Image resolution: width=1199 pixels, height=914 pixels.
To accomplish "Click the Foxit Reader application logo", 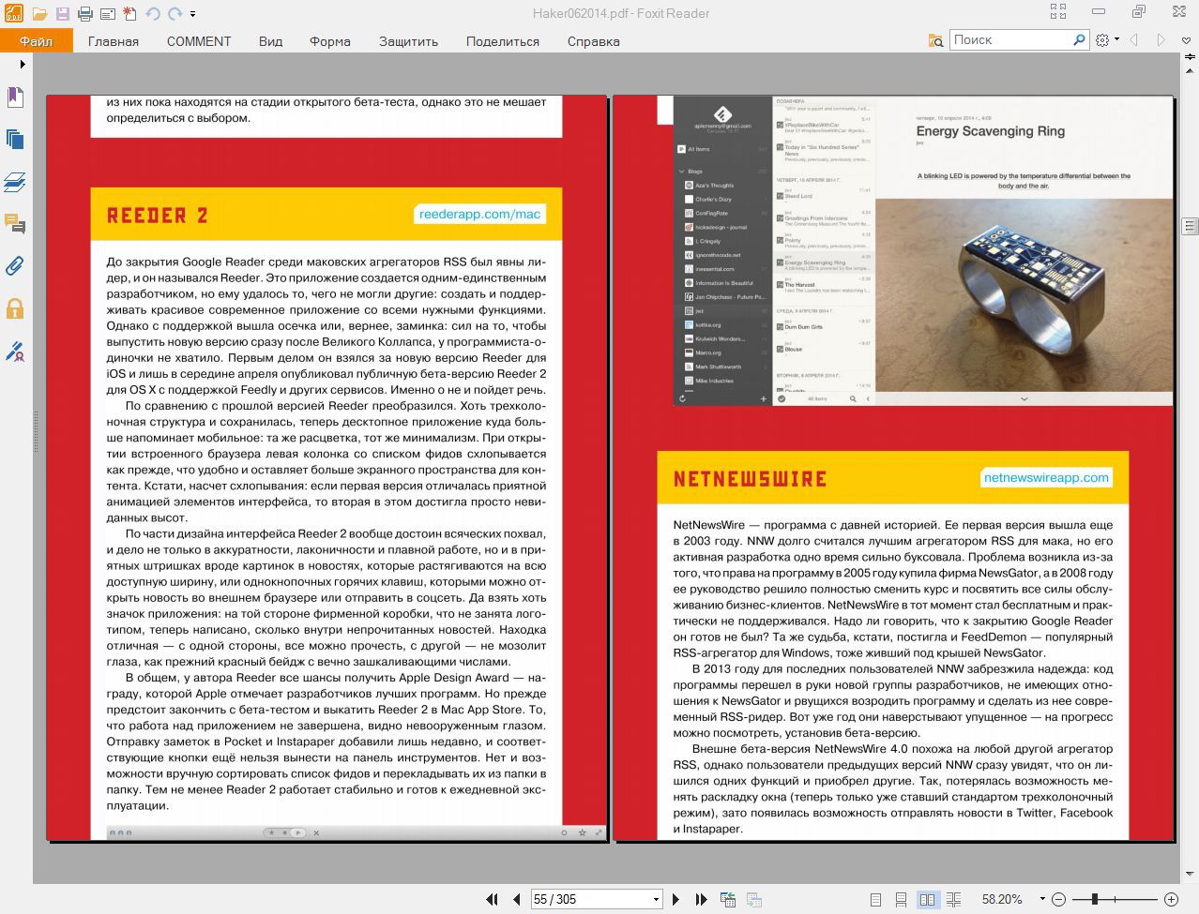I will pyautogui.click(x=13, y=13).
